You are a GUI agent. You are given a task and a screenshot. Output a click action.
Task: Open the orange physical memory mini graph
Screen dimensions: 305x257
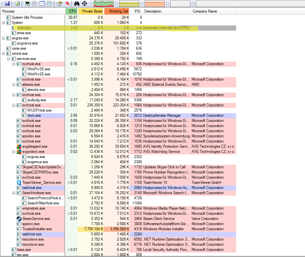pyautogui.click(x=155, y=4)
